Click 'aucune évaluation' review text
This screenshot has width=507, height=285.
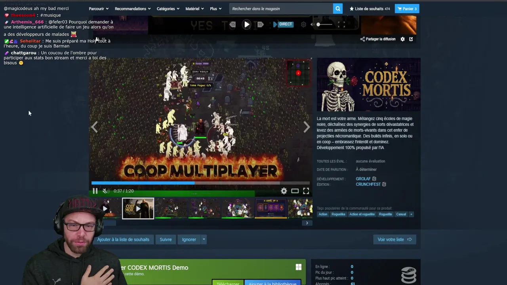(370, 161)
